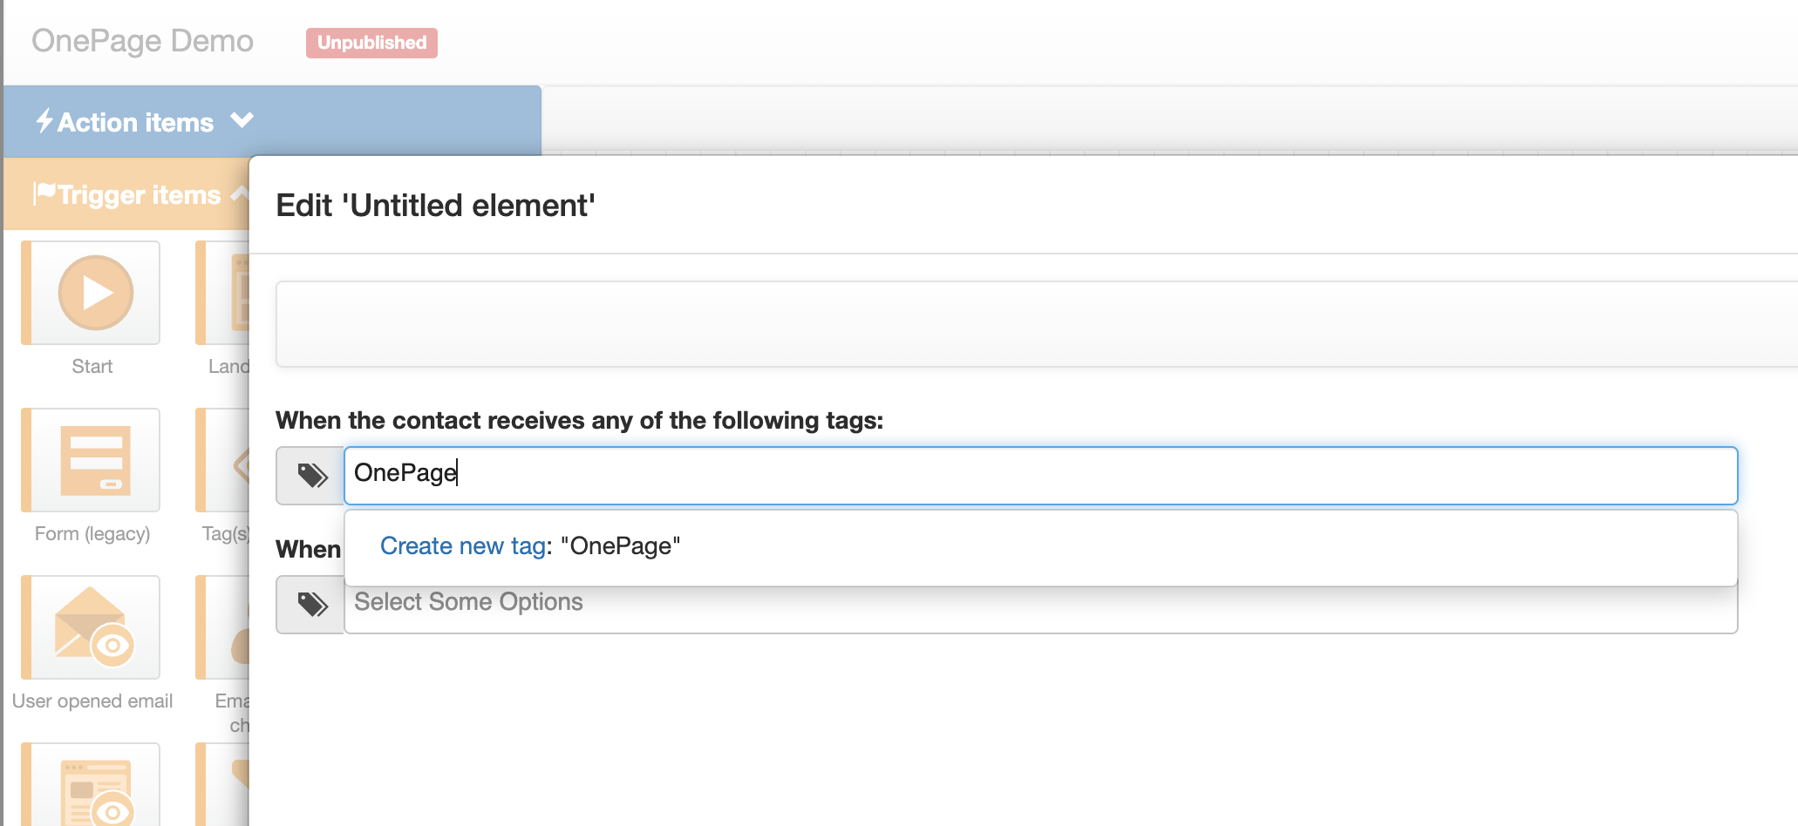1798x826 pixels.
Task: Click the Unpublished status badge
Action: (371, 43)
